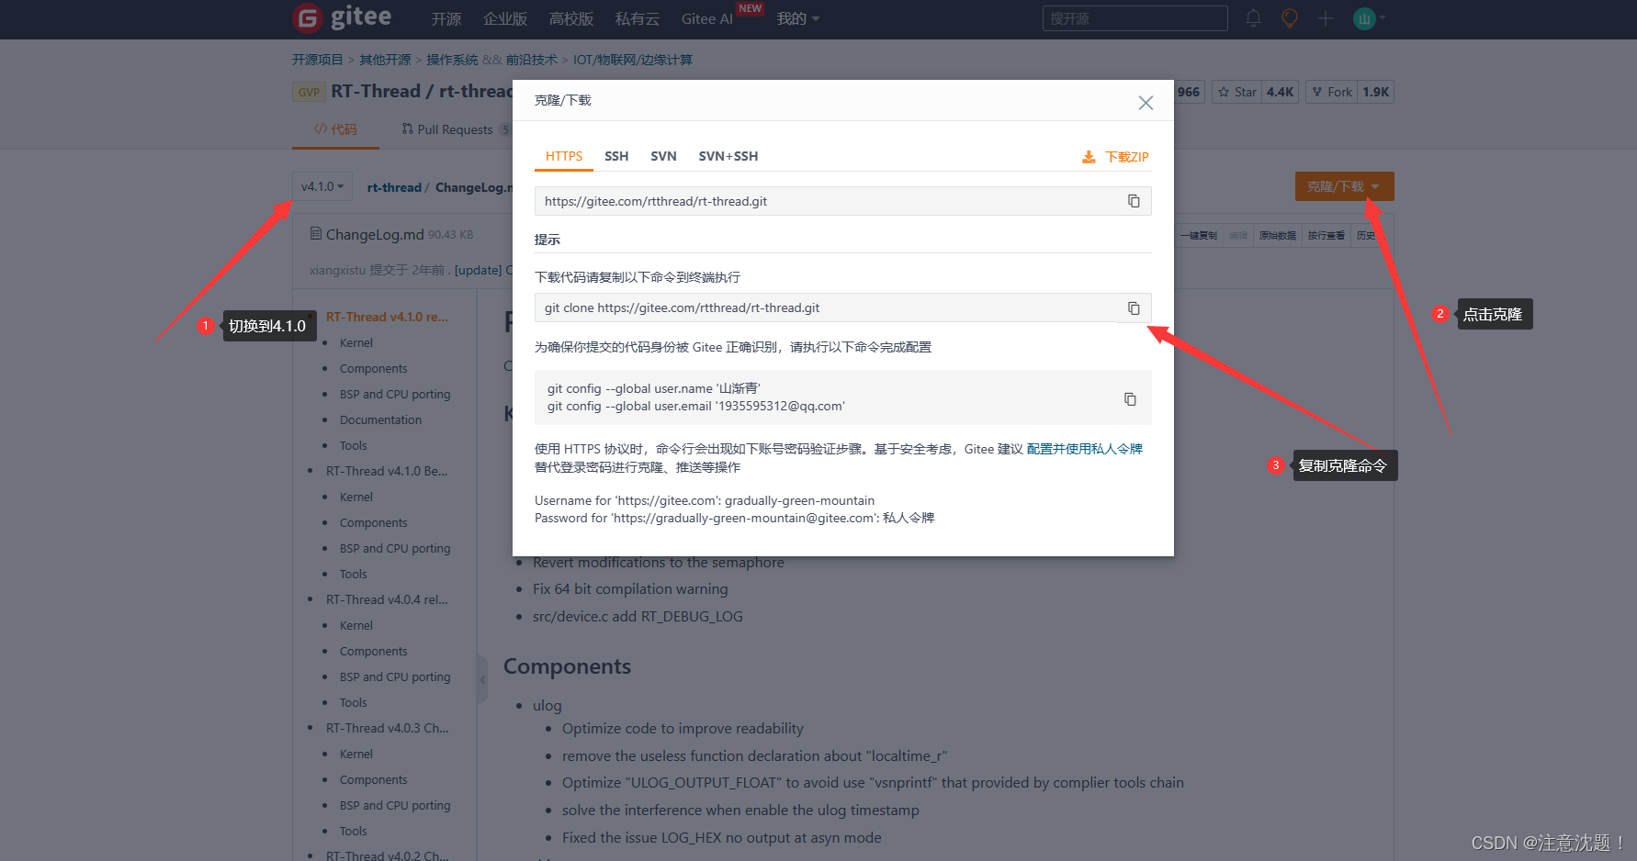This screenshot has width=1637, height=861.
Task: Click the Fork count 1.9K
Action: 1375,92
